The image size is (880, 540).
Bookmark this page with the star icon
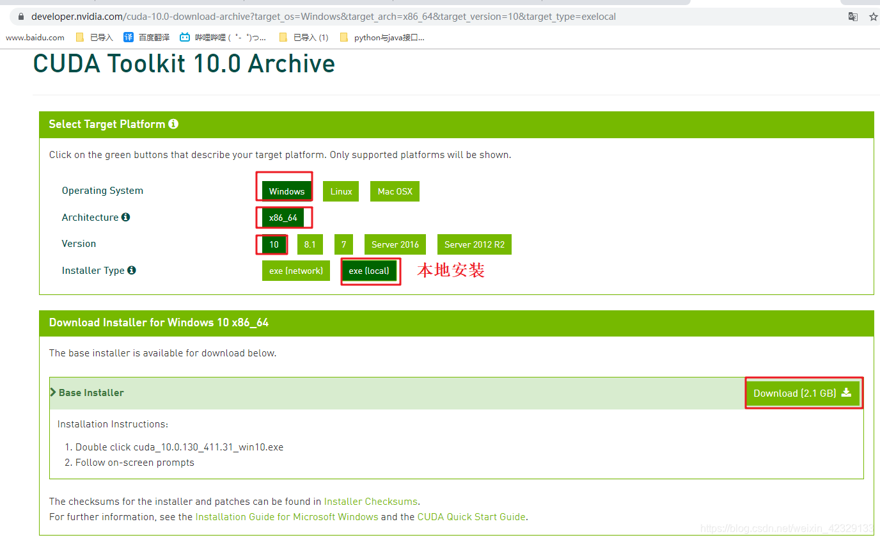tap(874, 17)
